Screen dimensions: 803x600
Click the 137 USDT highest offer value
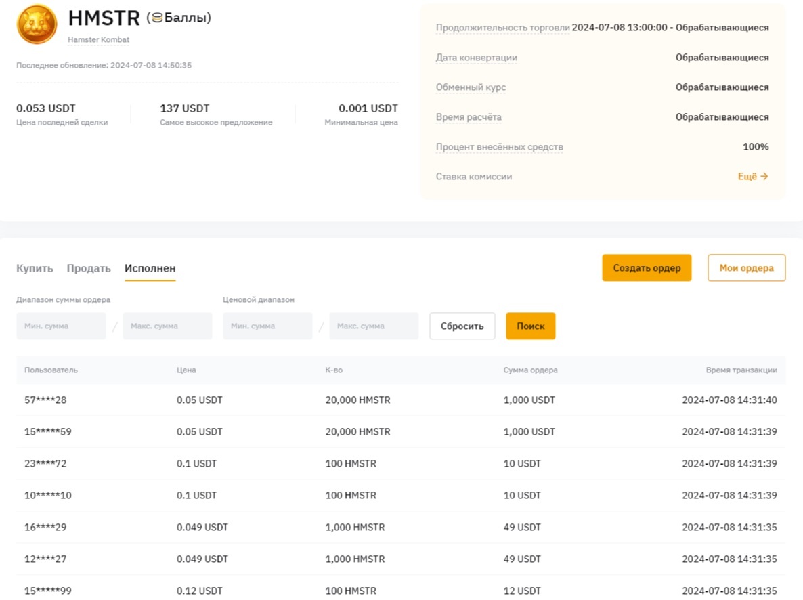tap(184, 108)
